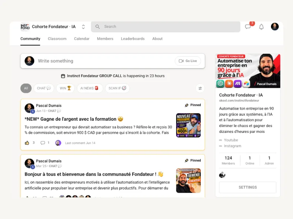The height and width of the screenshot is (219, 293).
Task: Open the Instagram link
Action: [x=233, y=146]
